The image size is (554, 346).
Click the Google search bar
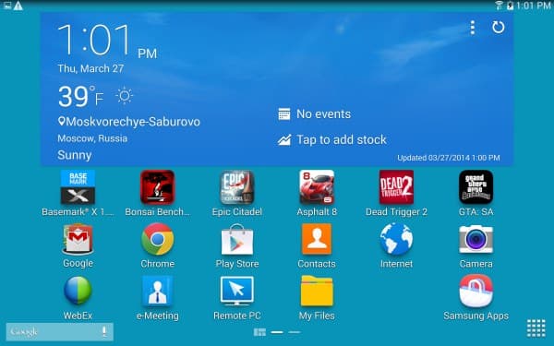60,331
